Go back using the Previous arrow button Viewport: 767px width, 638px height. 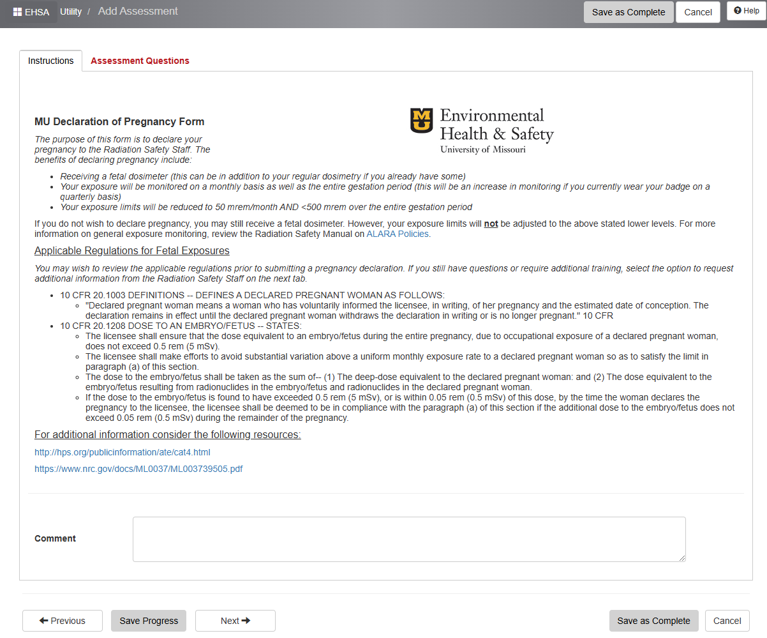pyautogui.click(x=62, y=621)
